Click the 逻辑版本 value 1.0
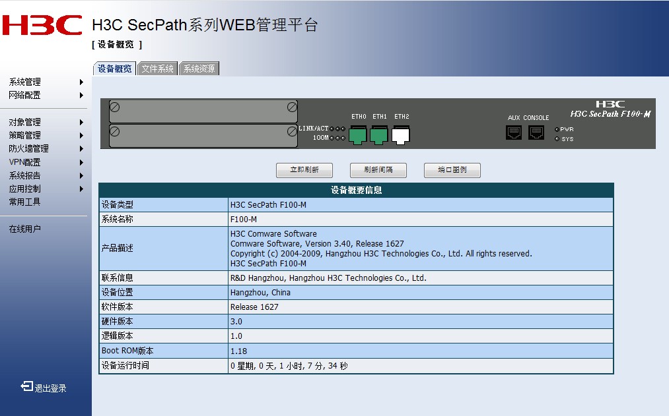This screenshot has height=416, width=669. [x=236, y=336]
